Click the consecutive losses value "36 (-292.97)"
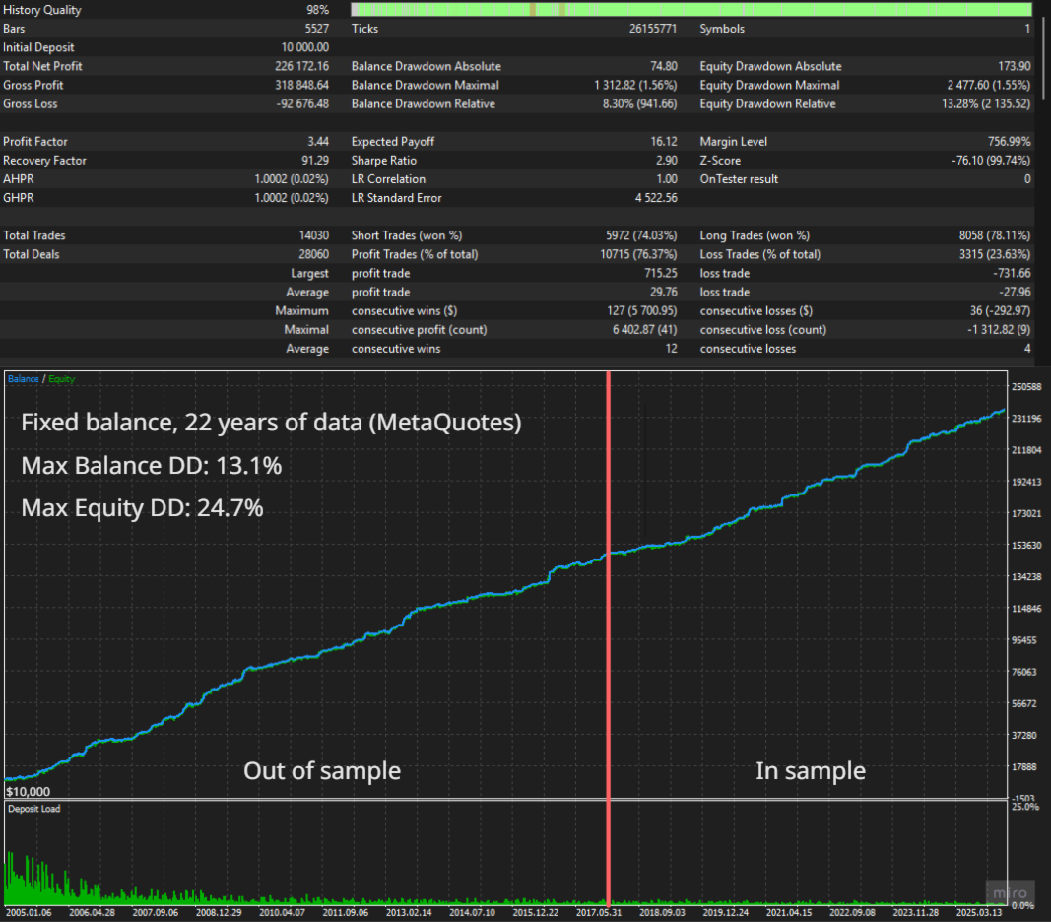Screen dimensions: 1051x922 pos(1000,310)
